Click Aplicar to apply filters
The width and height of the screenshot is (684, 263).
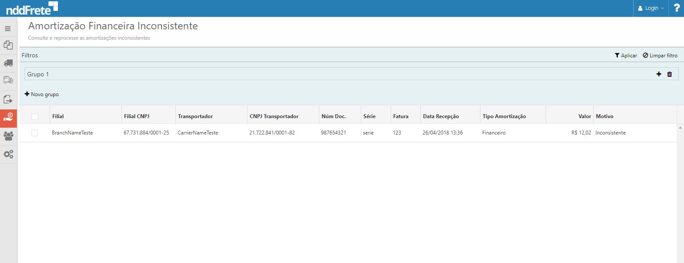[626, 56]
